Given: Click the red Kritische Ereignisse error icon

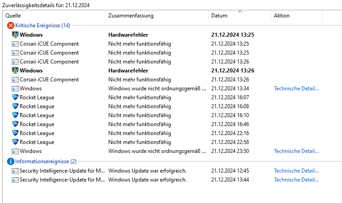Looking at the screenshot, I should click(10, 25).
